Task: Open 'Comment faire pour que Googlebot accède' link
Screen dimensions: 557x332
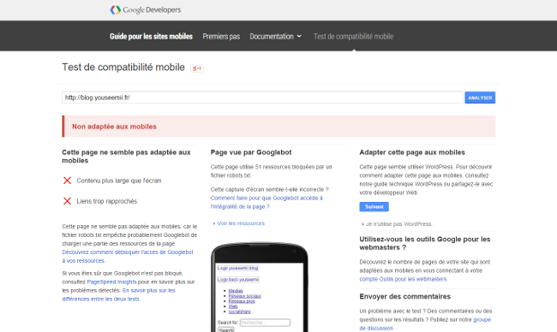Action: 267,202
